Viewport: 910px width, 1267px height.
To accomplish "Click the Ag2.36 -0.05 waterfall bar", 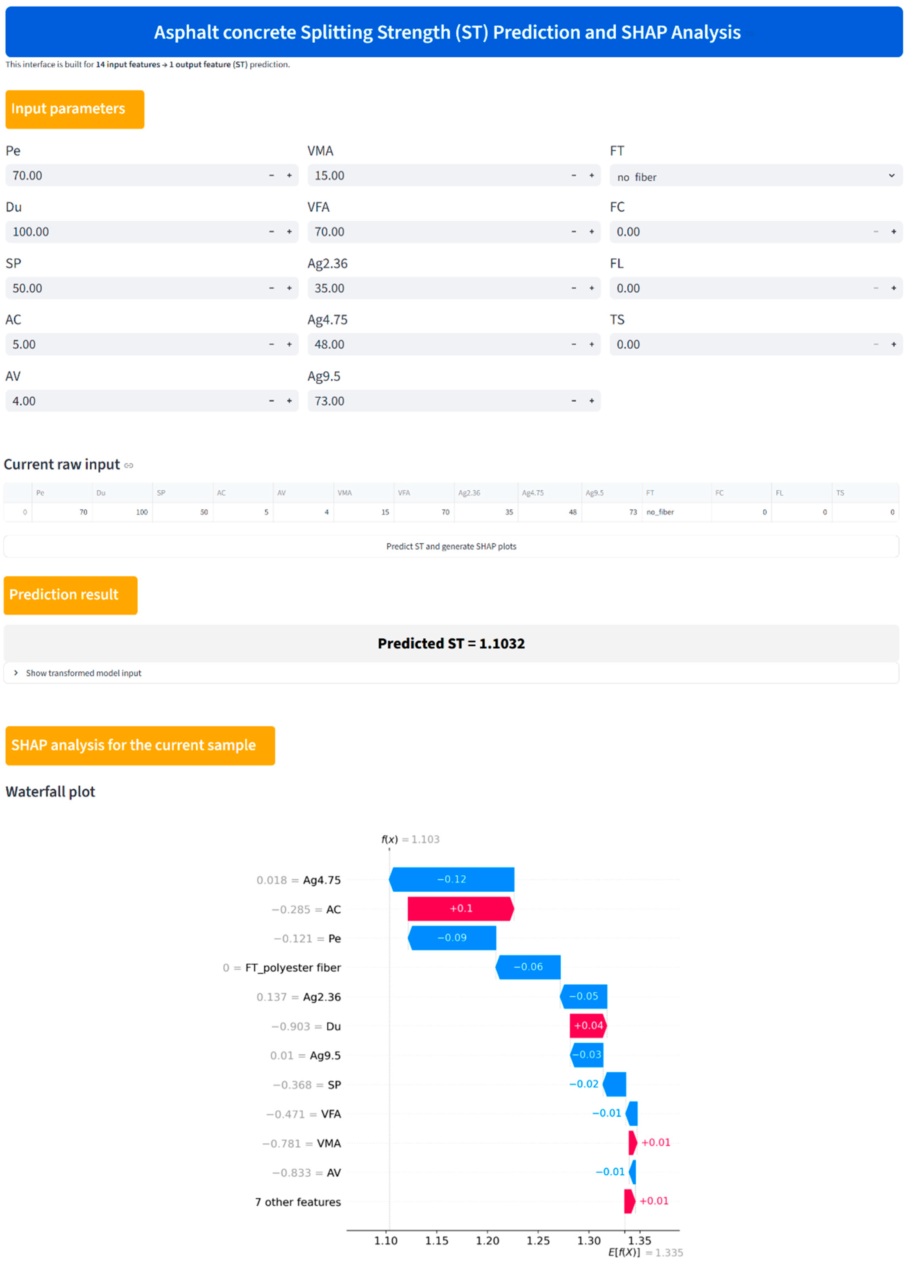I will [583, 996].
